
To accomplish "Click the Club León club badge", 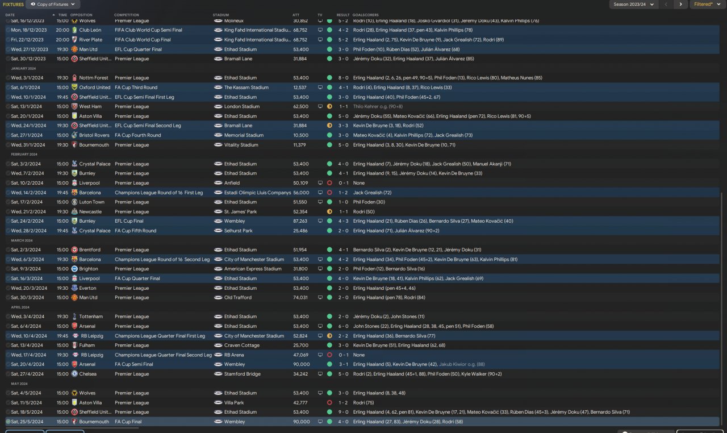I will [x=74, y=30].
